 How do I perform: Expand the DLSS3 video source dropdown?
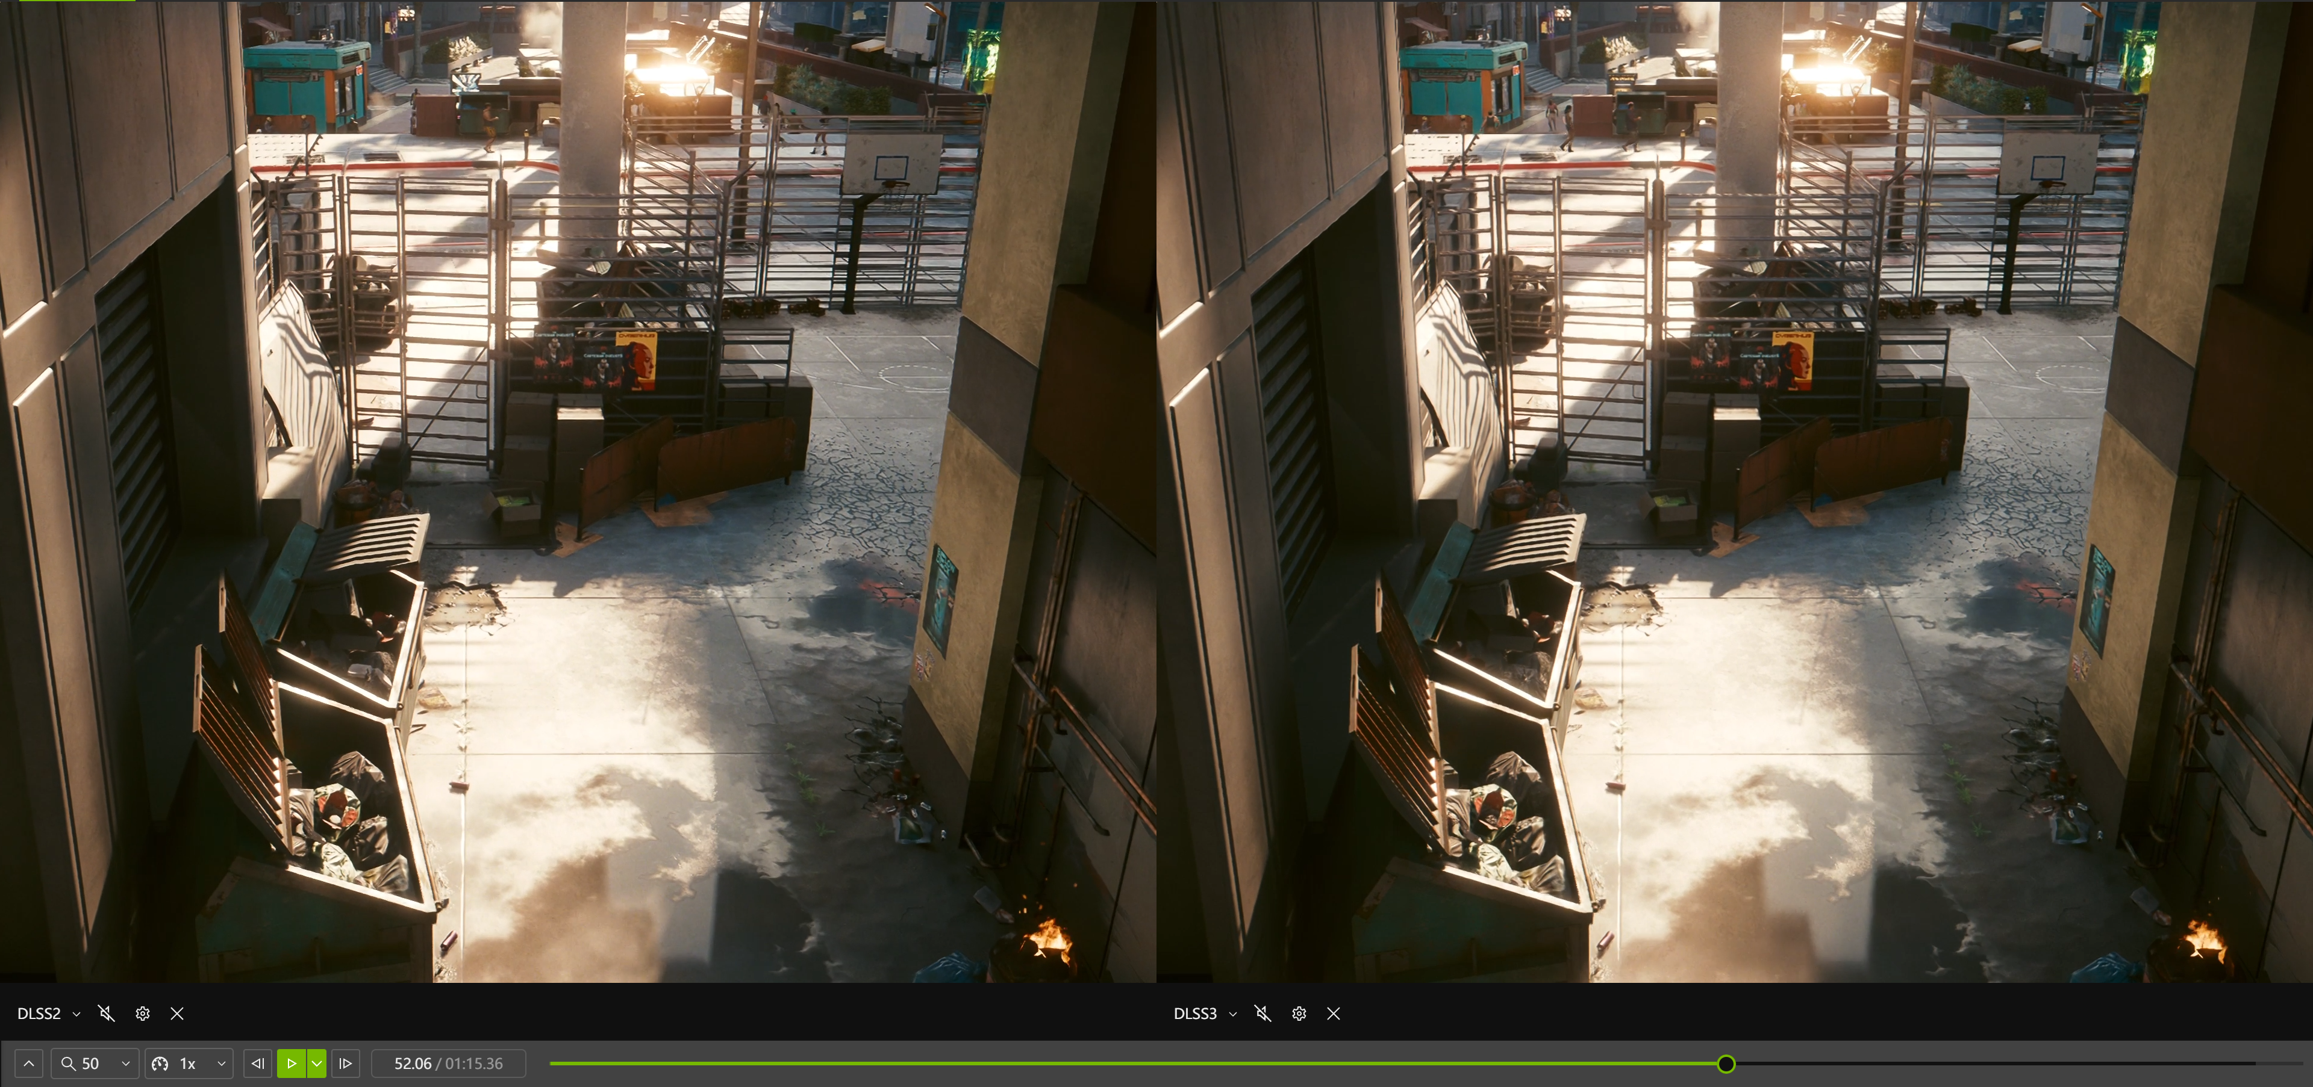(x=1233, y=1014)
